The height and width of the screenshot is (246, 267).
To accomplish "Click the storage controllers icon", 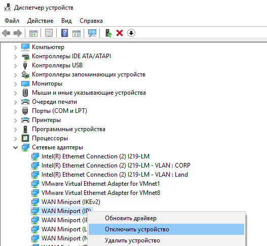I will 25,75.
